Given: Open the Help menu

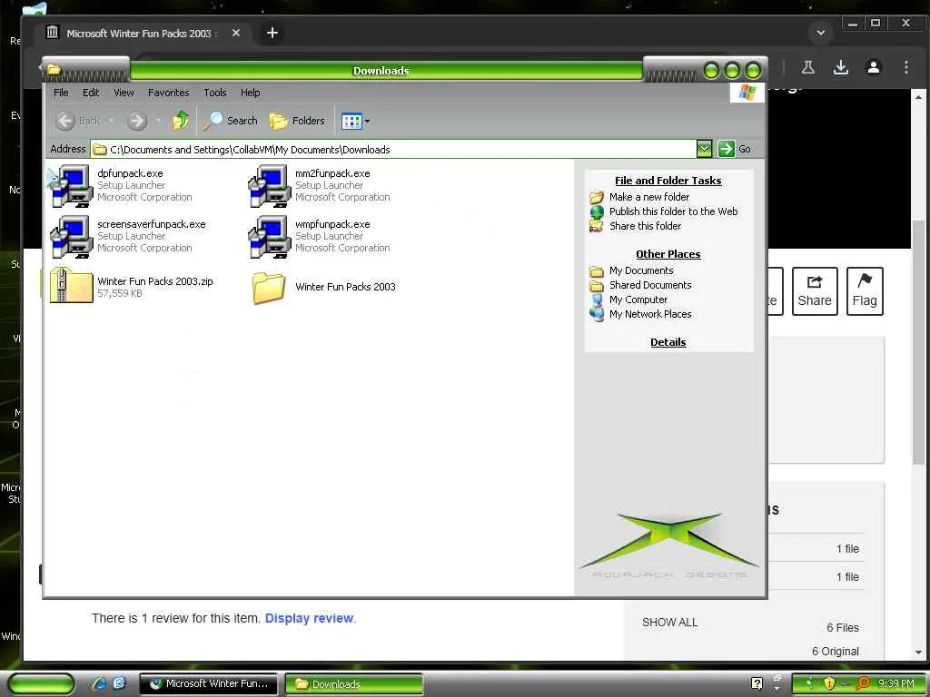Looking at the screenshot, I should pos(251,93).
